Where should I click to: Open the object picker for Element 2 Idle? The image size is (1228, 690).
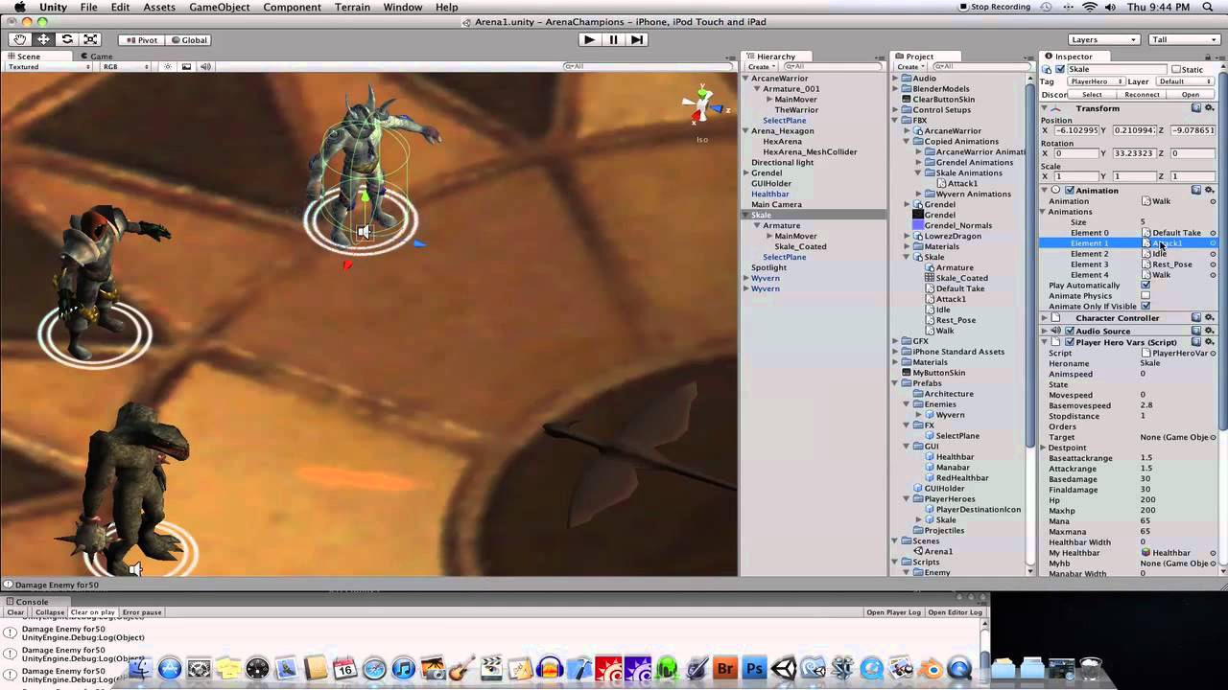[1213, 254]
